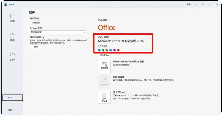Click the Word app icon under 本产品包含

[x=99, y=50]
